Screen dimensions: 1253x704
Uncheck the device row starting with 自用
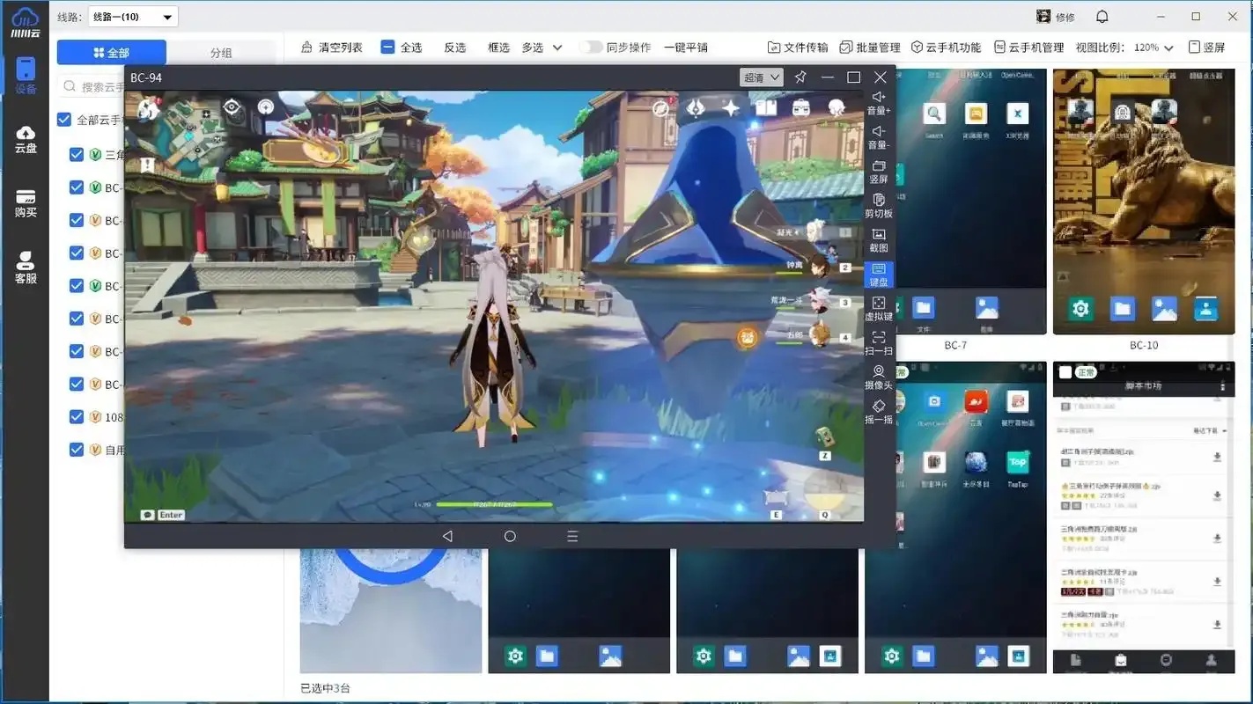pos(77,450)
